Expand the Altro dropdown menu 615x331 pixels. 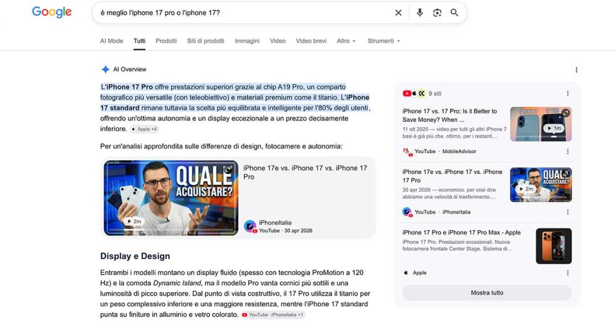pyautogui.click(x=346, y=41)
